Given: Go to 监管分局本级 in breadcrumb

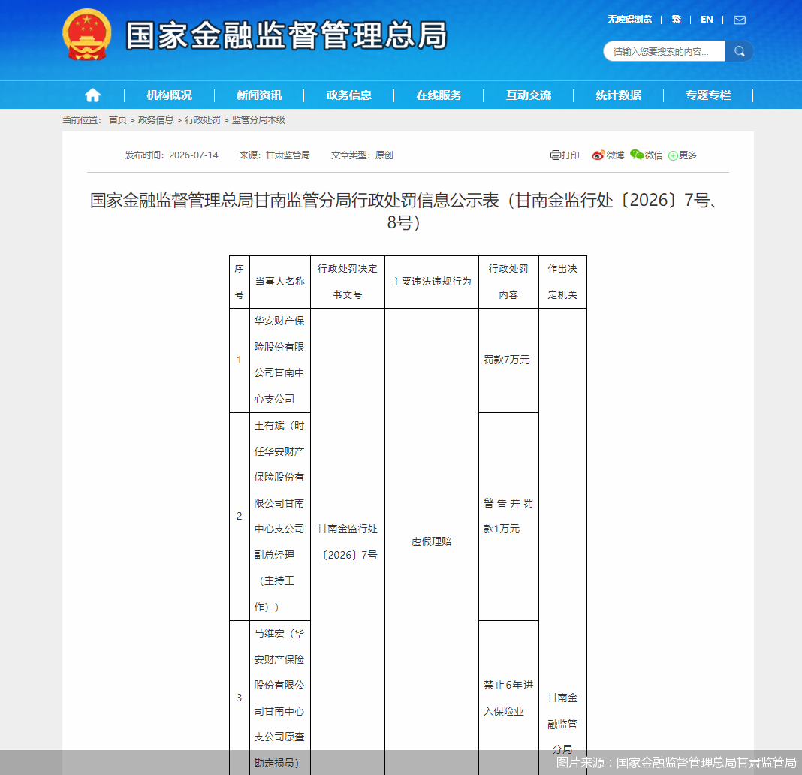Looking at the screenshot, I should [x=258, y=119].
